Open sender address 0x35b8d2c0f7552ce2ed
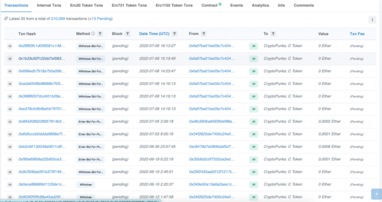 point(212,159)
